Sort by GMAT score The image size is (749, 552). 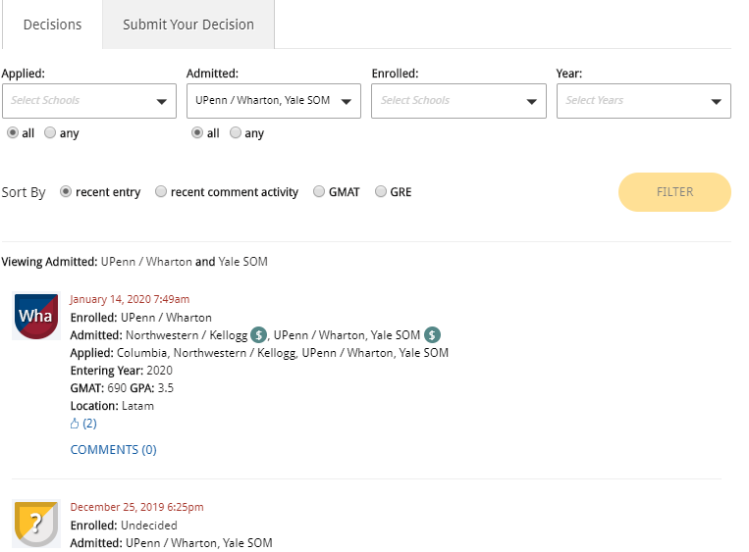pos(319,192)
